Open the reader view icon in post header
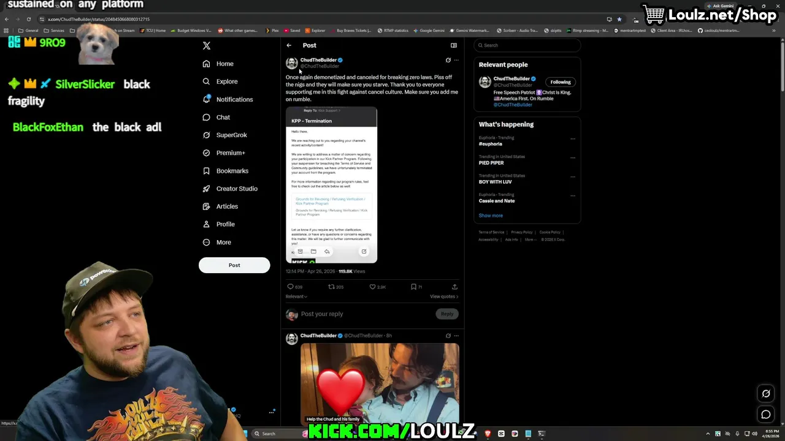The height and width of the screenshot is (441, 785). pos(454,45)
